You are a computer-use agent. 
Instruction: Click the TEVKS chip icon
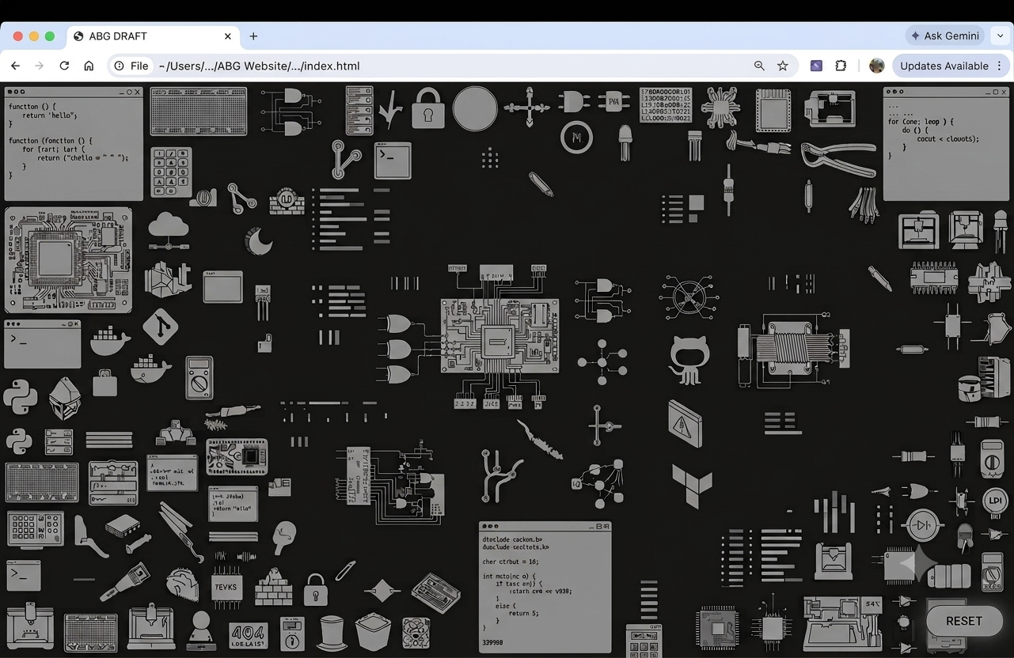(226, 586)
